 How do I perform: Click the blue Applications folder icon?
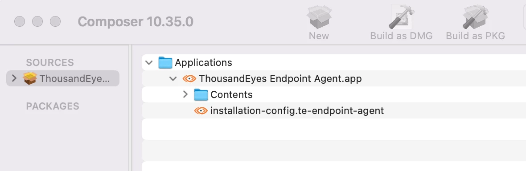(x=165, y=63)
